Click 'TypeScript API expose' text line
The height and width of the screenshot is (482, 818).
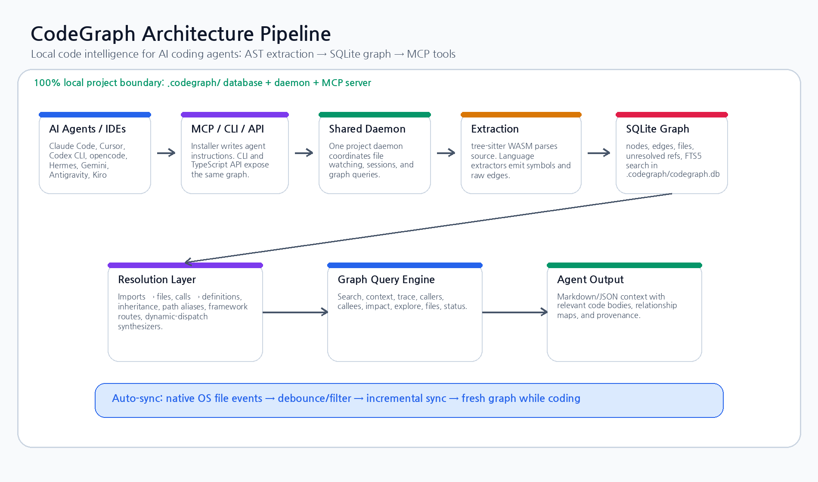(x=230, y=165)
